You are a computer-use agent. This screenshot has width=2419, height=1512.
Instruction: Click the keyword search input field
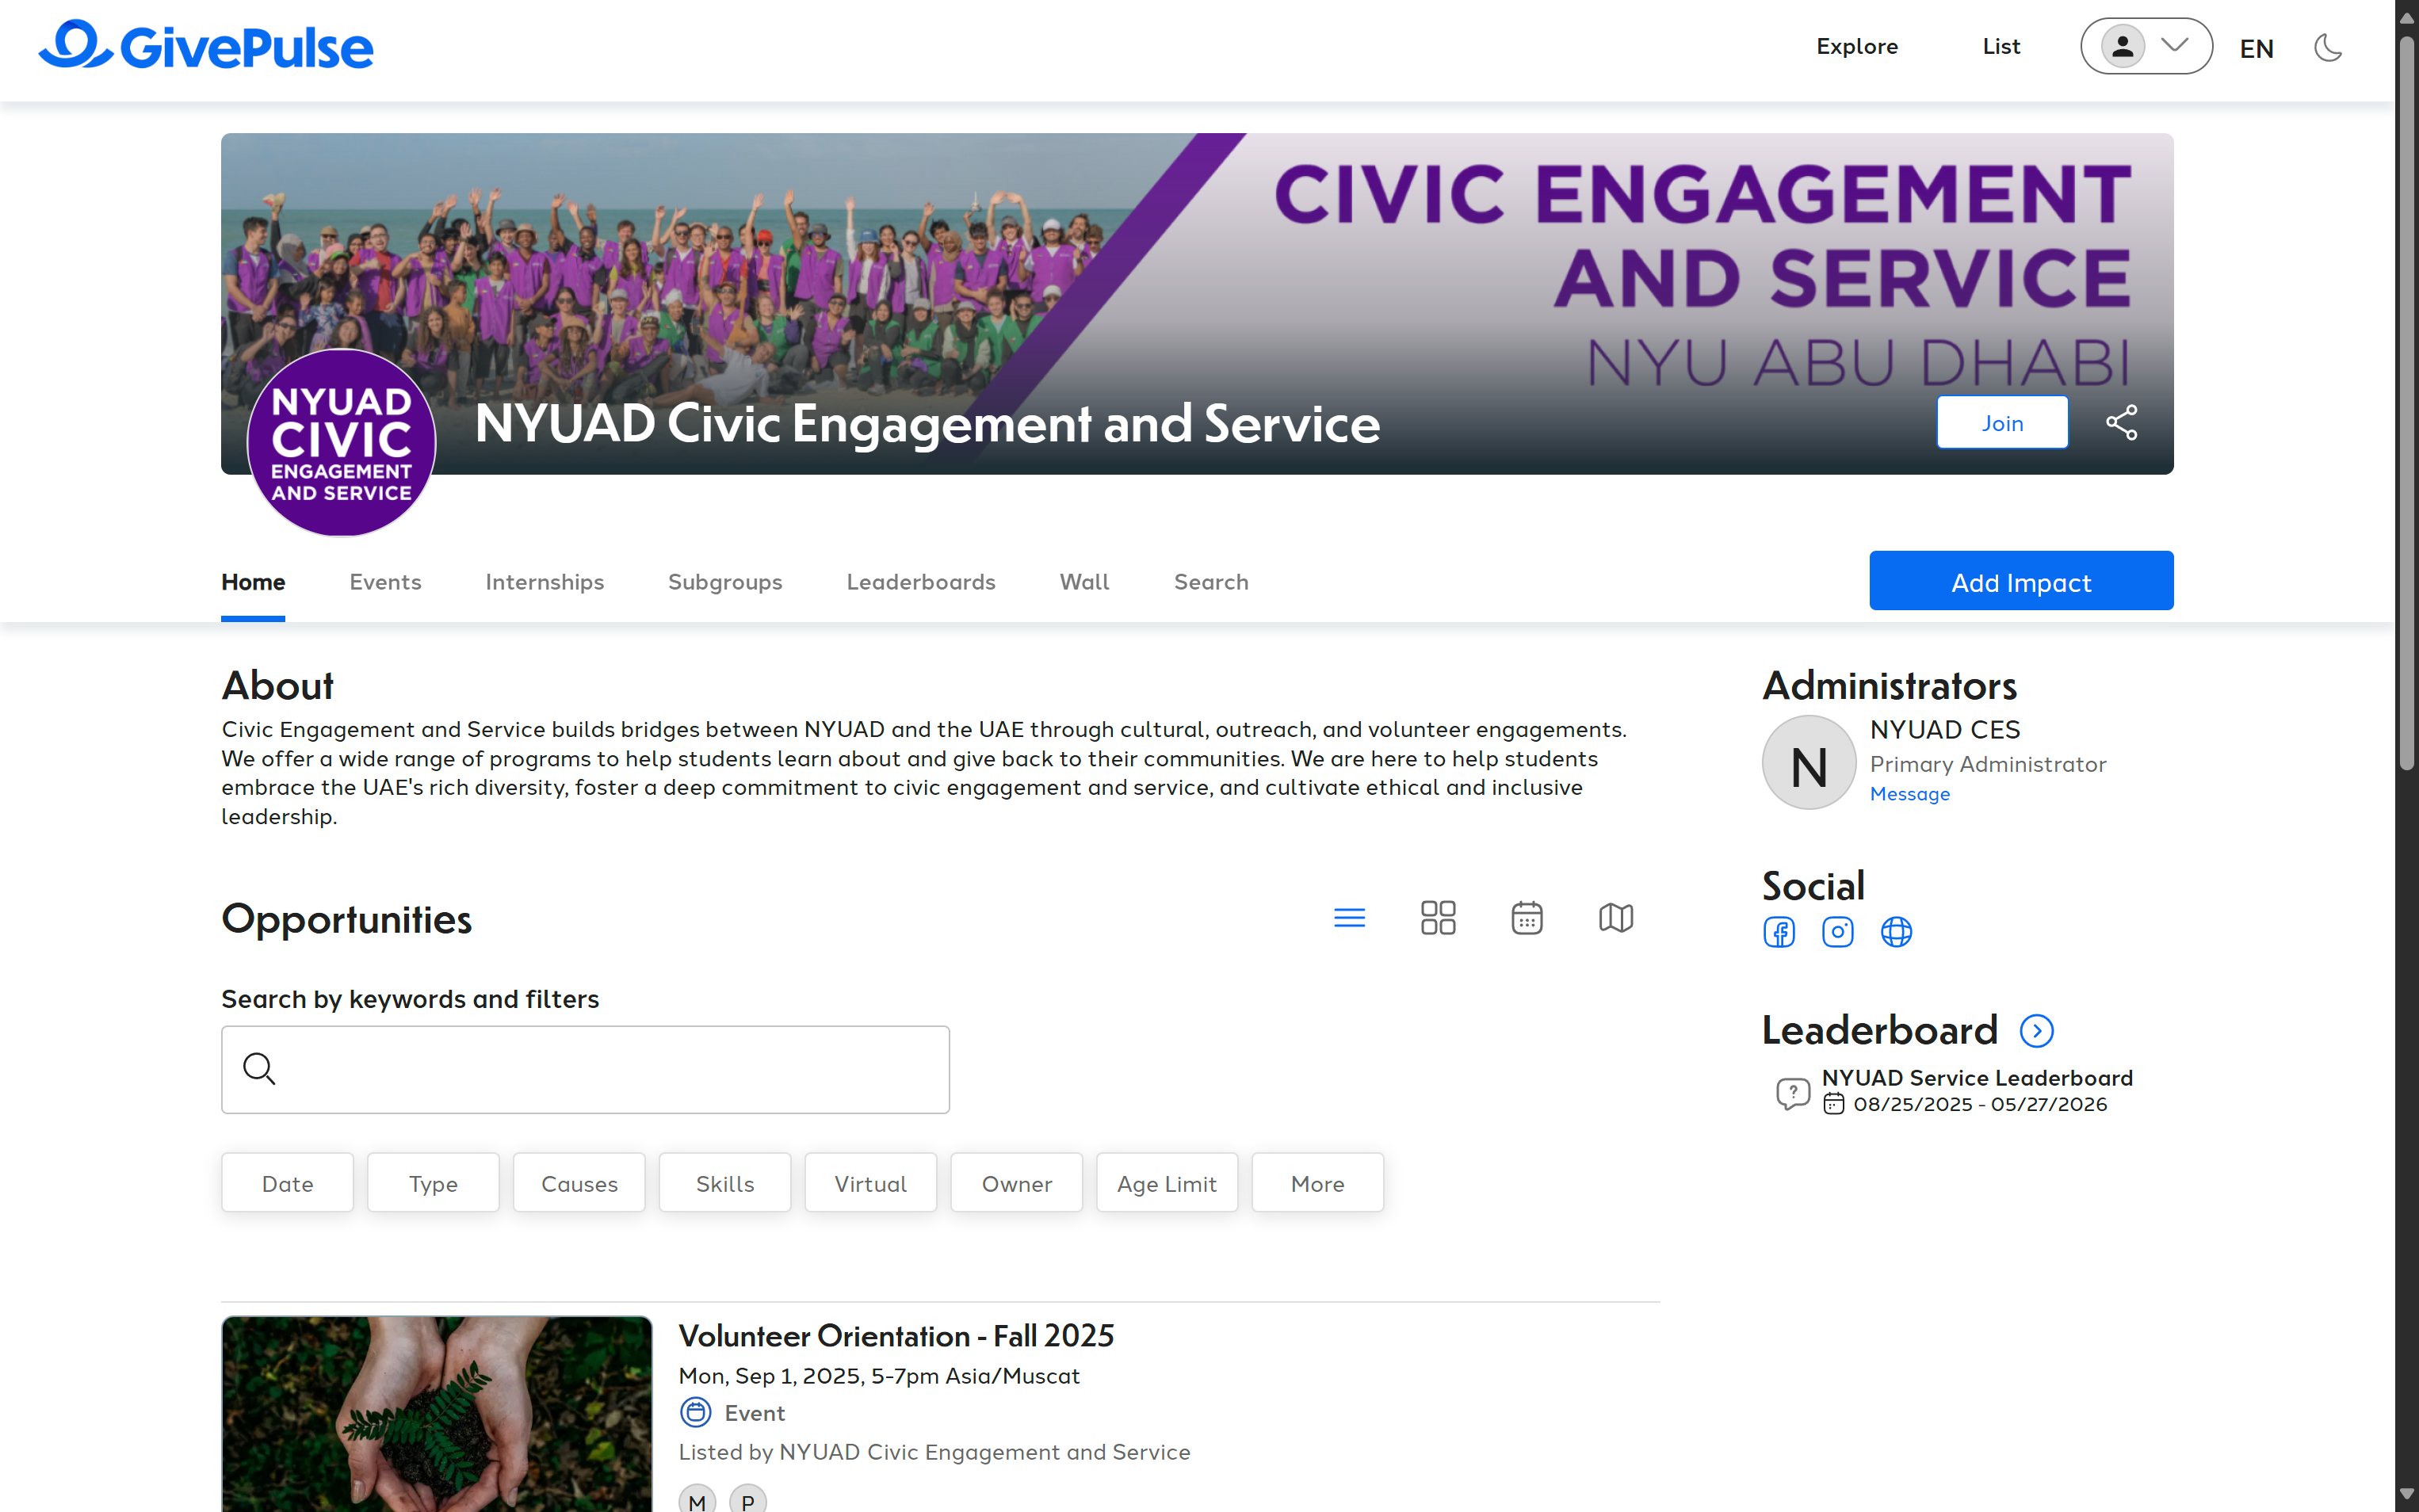(x=585, y=1069)
